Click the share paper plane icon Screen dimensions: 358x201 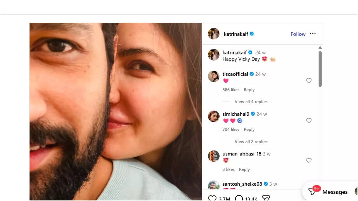pyautogui.click(x=266, y=198)
